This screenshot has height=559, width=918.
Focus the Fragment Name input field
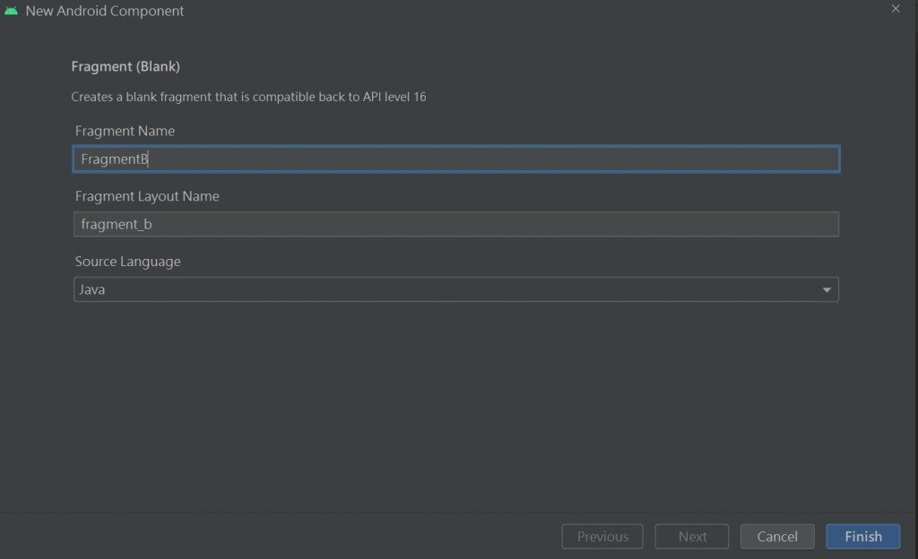(456, 159)
